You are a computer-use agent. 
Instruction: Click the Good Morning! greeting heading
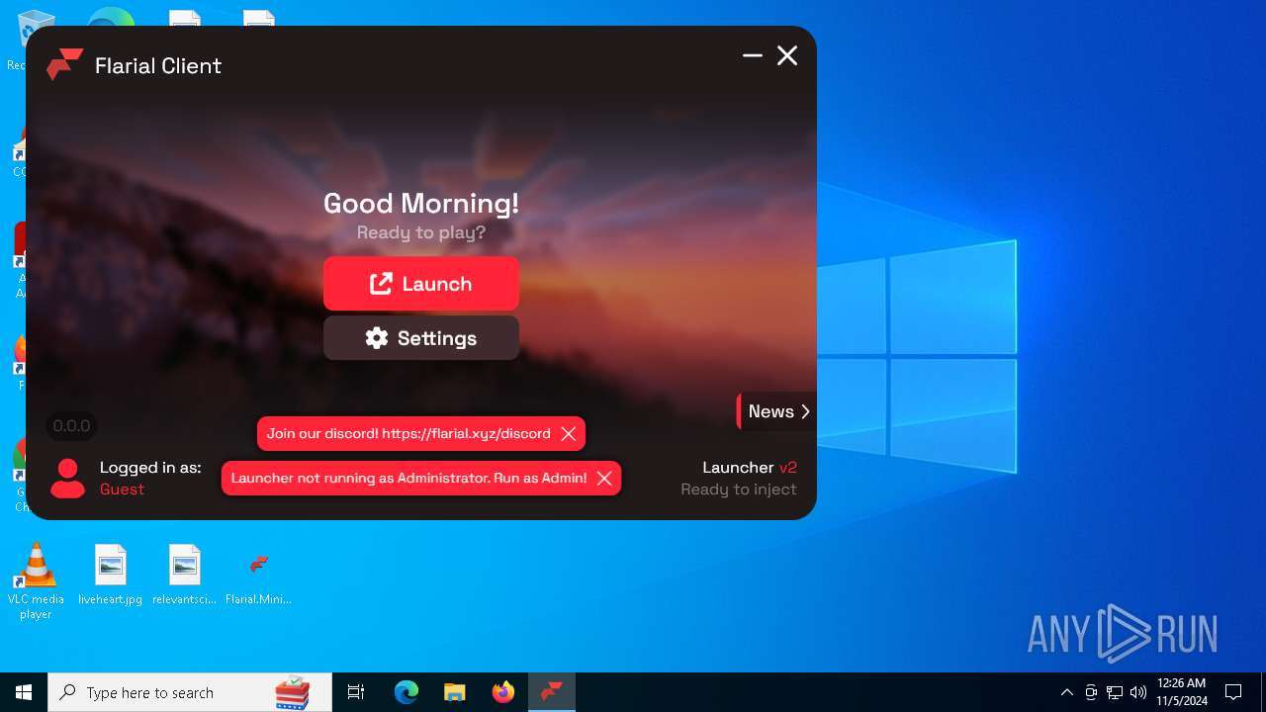[421, 204]
